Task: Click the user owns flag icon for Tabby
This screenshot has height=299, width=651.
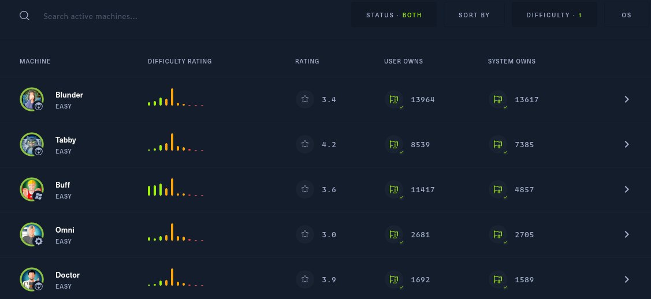Action: 393,144
